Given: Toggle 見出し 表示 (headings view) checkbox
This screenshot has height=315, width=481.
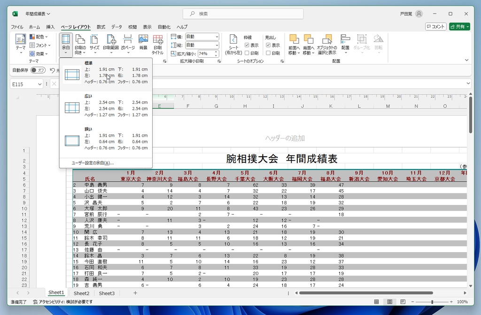Looking at the screenshot, I should click(268, 45).
